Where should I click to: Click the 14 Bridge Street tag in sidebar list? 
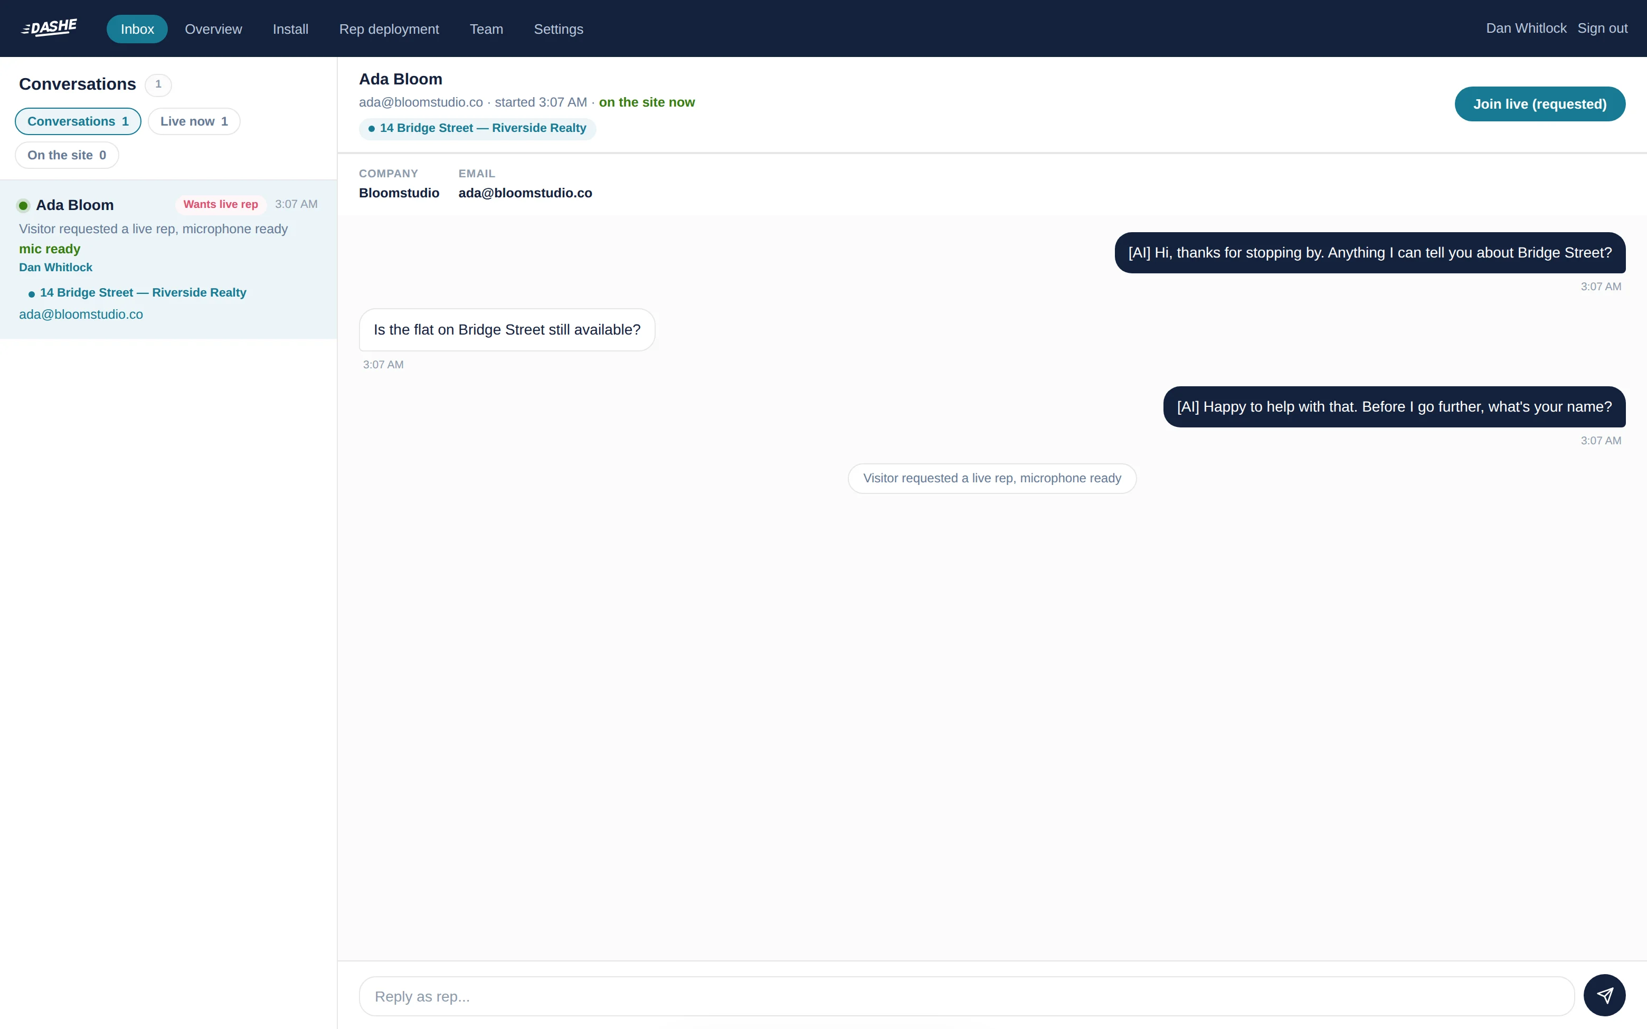click(137, 293)
